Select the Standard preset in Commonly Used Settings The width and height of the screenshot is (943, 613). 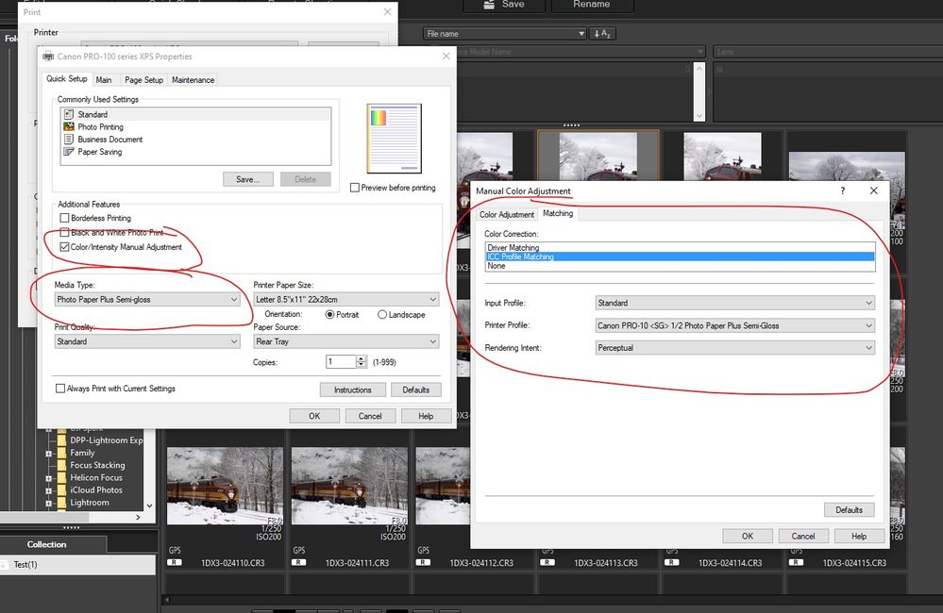pos(92,114)
